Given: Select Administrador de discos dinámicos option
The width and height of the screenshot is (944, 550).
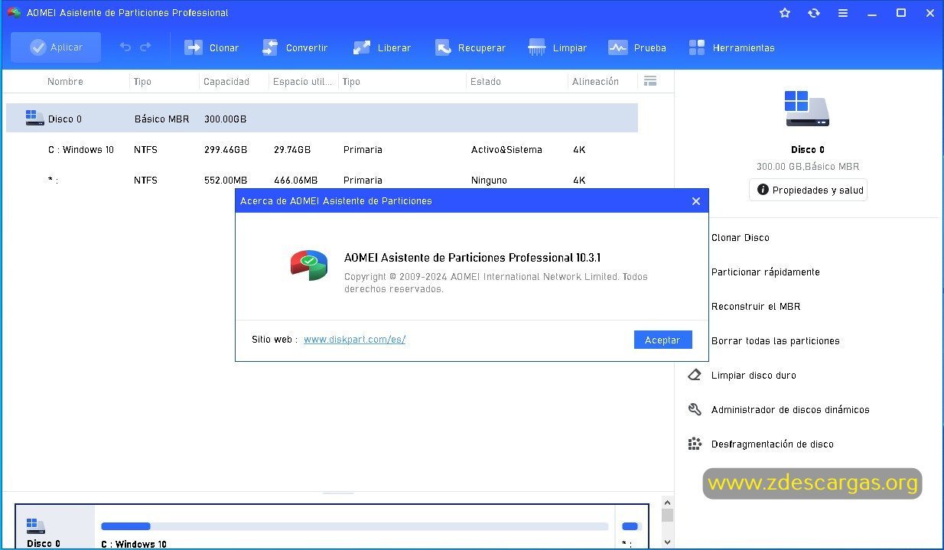Looking at the screenshot, I should 790,410.
